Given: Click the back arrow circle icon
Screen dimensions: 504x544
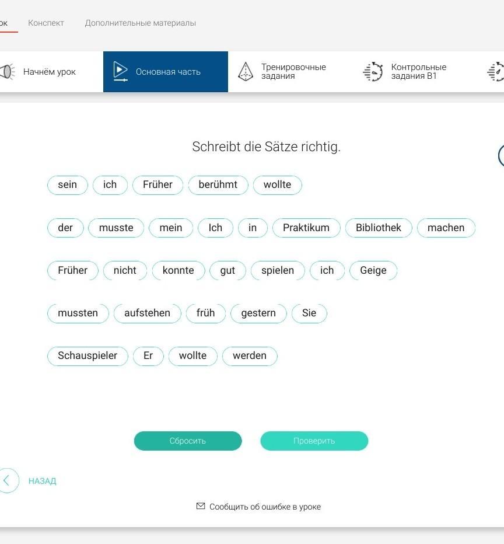Looking at the screenshot, I should 8,480.
